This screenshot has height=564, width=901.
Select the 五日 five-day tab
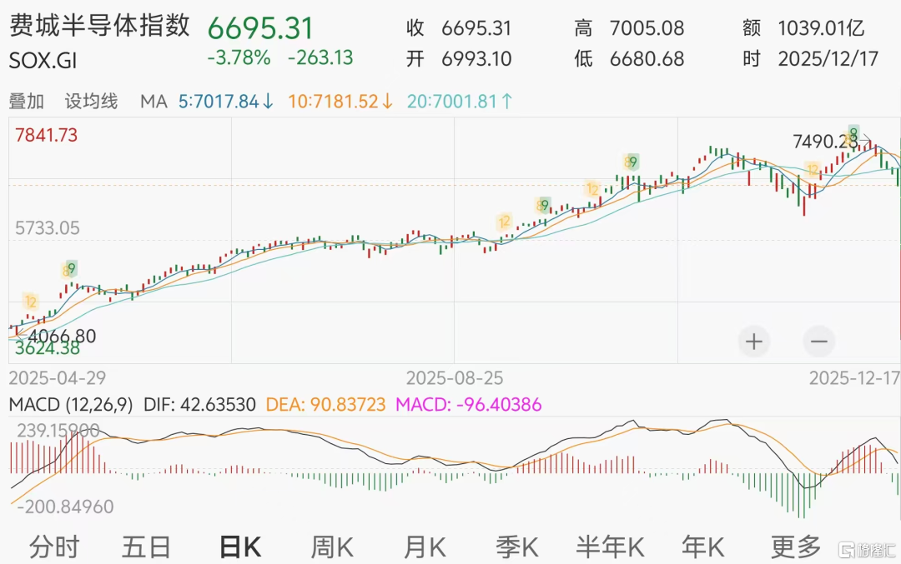(146, 547)
